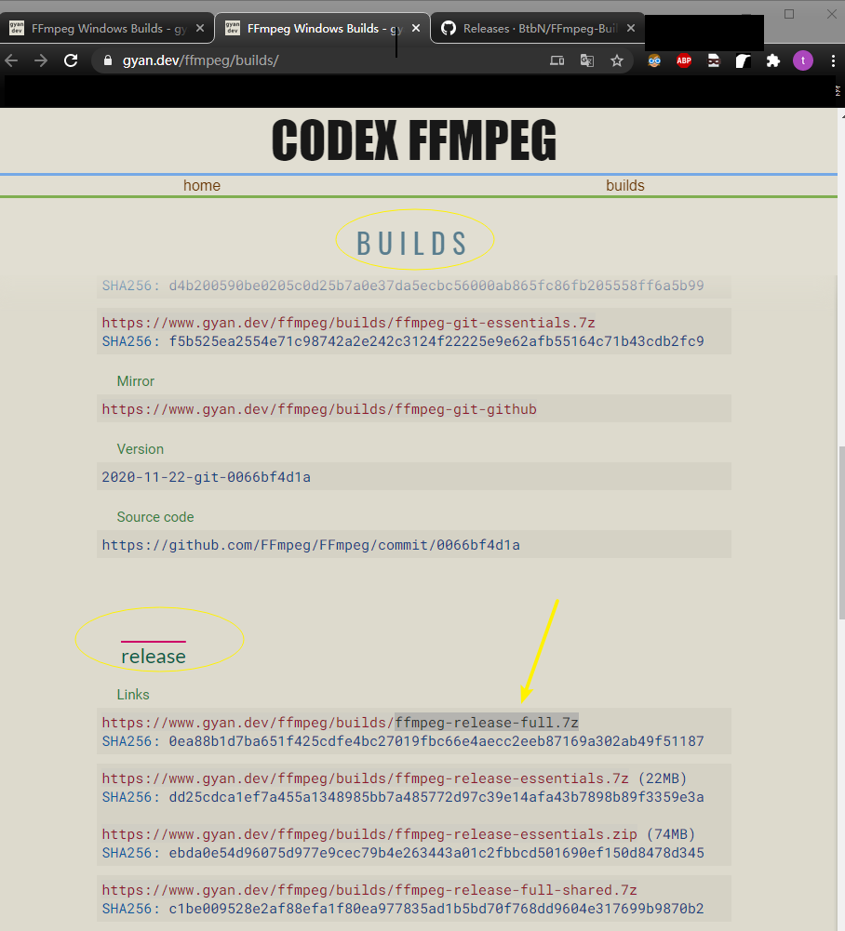This screenshot has height=931, width=845.
Task: Click the GitHub octocat icon on the Releases tab
Action: (x=449, y=29)
